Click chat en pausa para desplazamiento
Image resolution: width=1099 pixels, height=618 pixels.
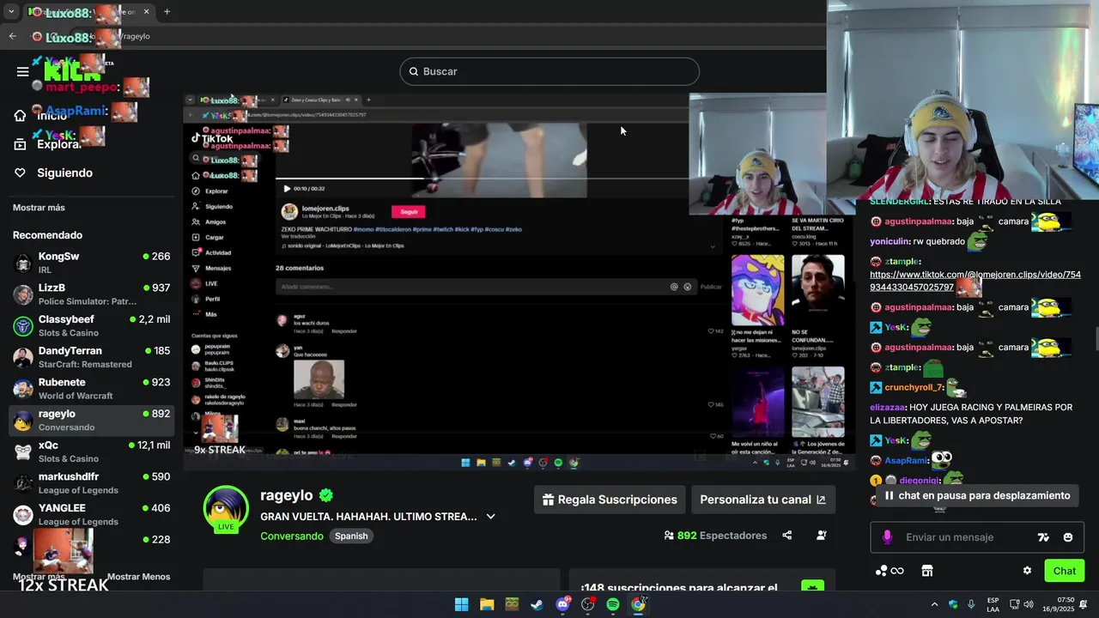tap(976, 495)
